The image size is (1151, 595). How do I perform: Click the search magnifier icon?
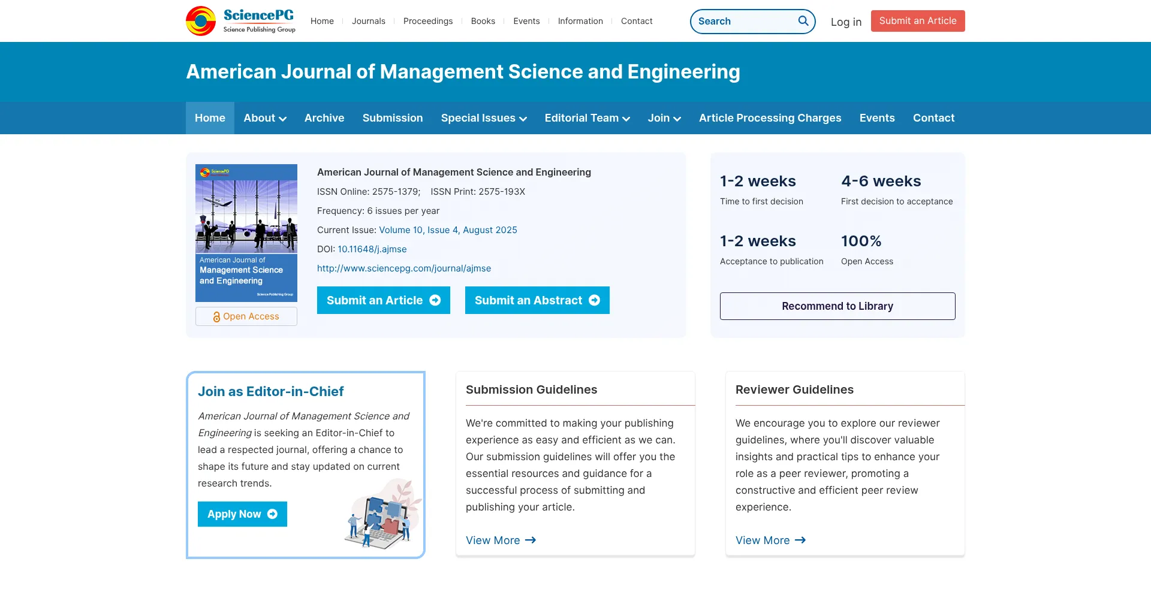tap(803, 21)
